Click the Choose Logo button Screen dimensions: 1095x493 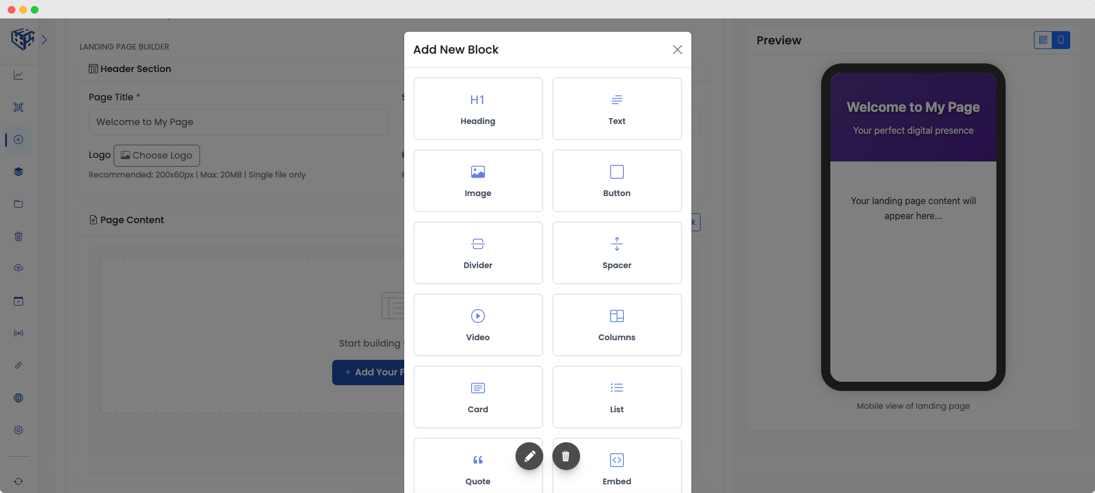pos(157,156)
